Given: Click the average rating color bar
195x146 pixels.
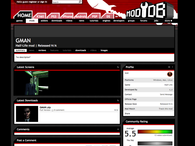Looking at the screenshot, I should point(155,132).
